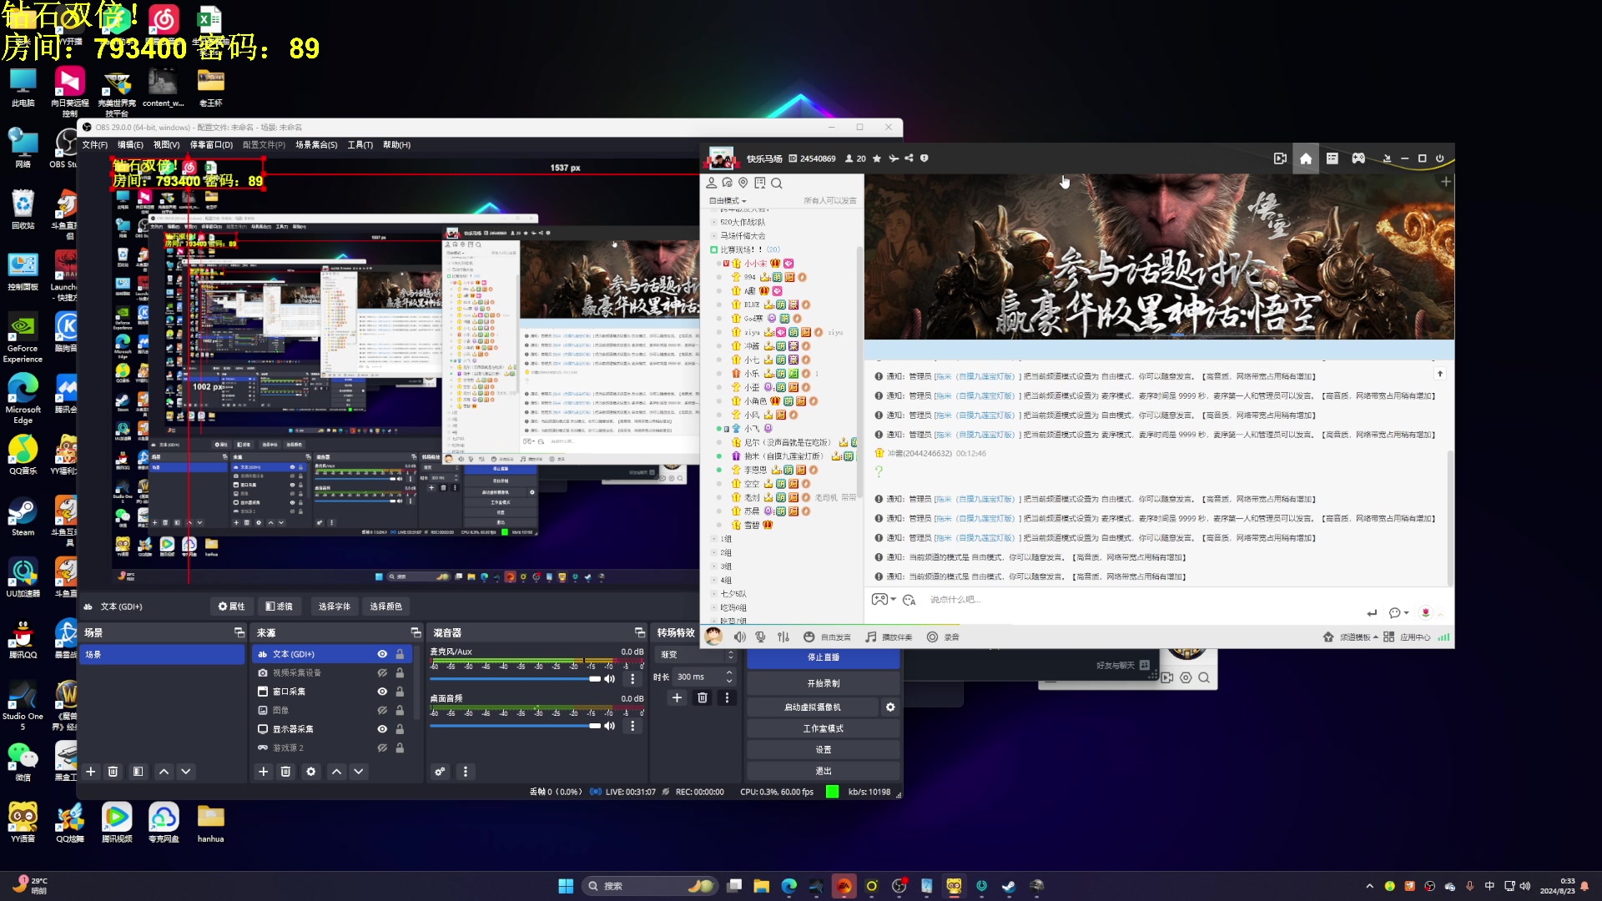
Task: Open YY game controller icon in title bar
Action: (1358, 159)
